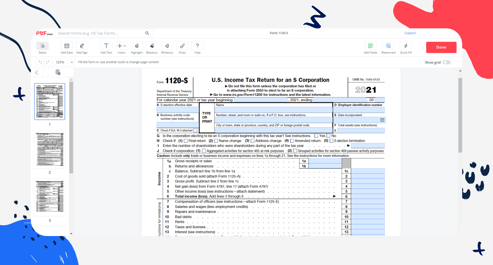Click the Insert plus icon
Image resolution: width=493 pixels, height=265 pixels.
[120, 46]
